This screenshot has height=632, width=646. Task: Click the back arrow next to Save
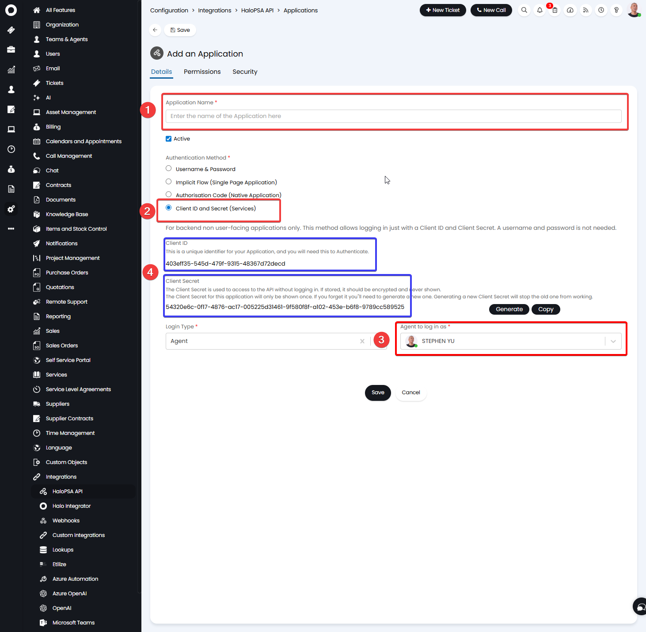155,30
